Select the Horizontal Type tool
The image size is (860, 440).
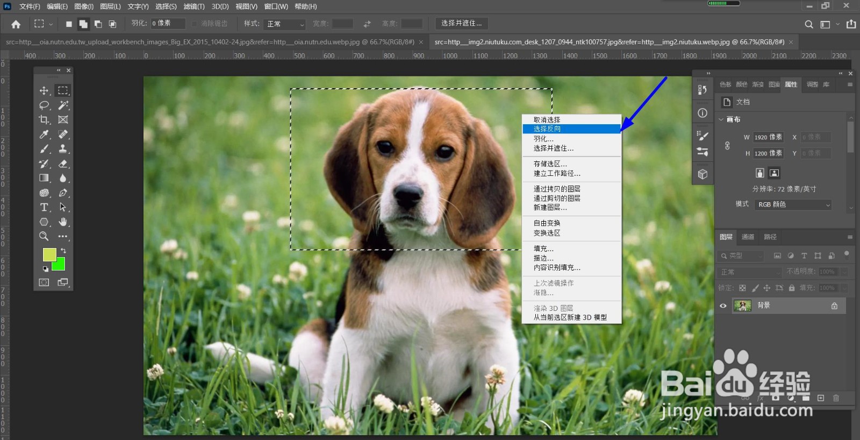[x=44, y=207]
